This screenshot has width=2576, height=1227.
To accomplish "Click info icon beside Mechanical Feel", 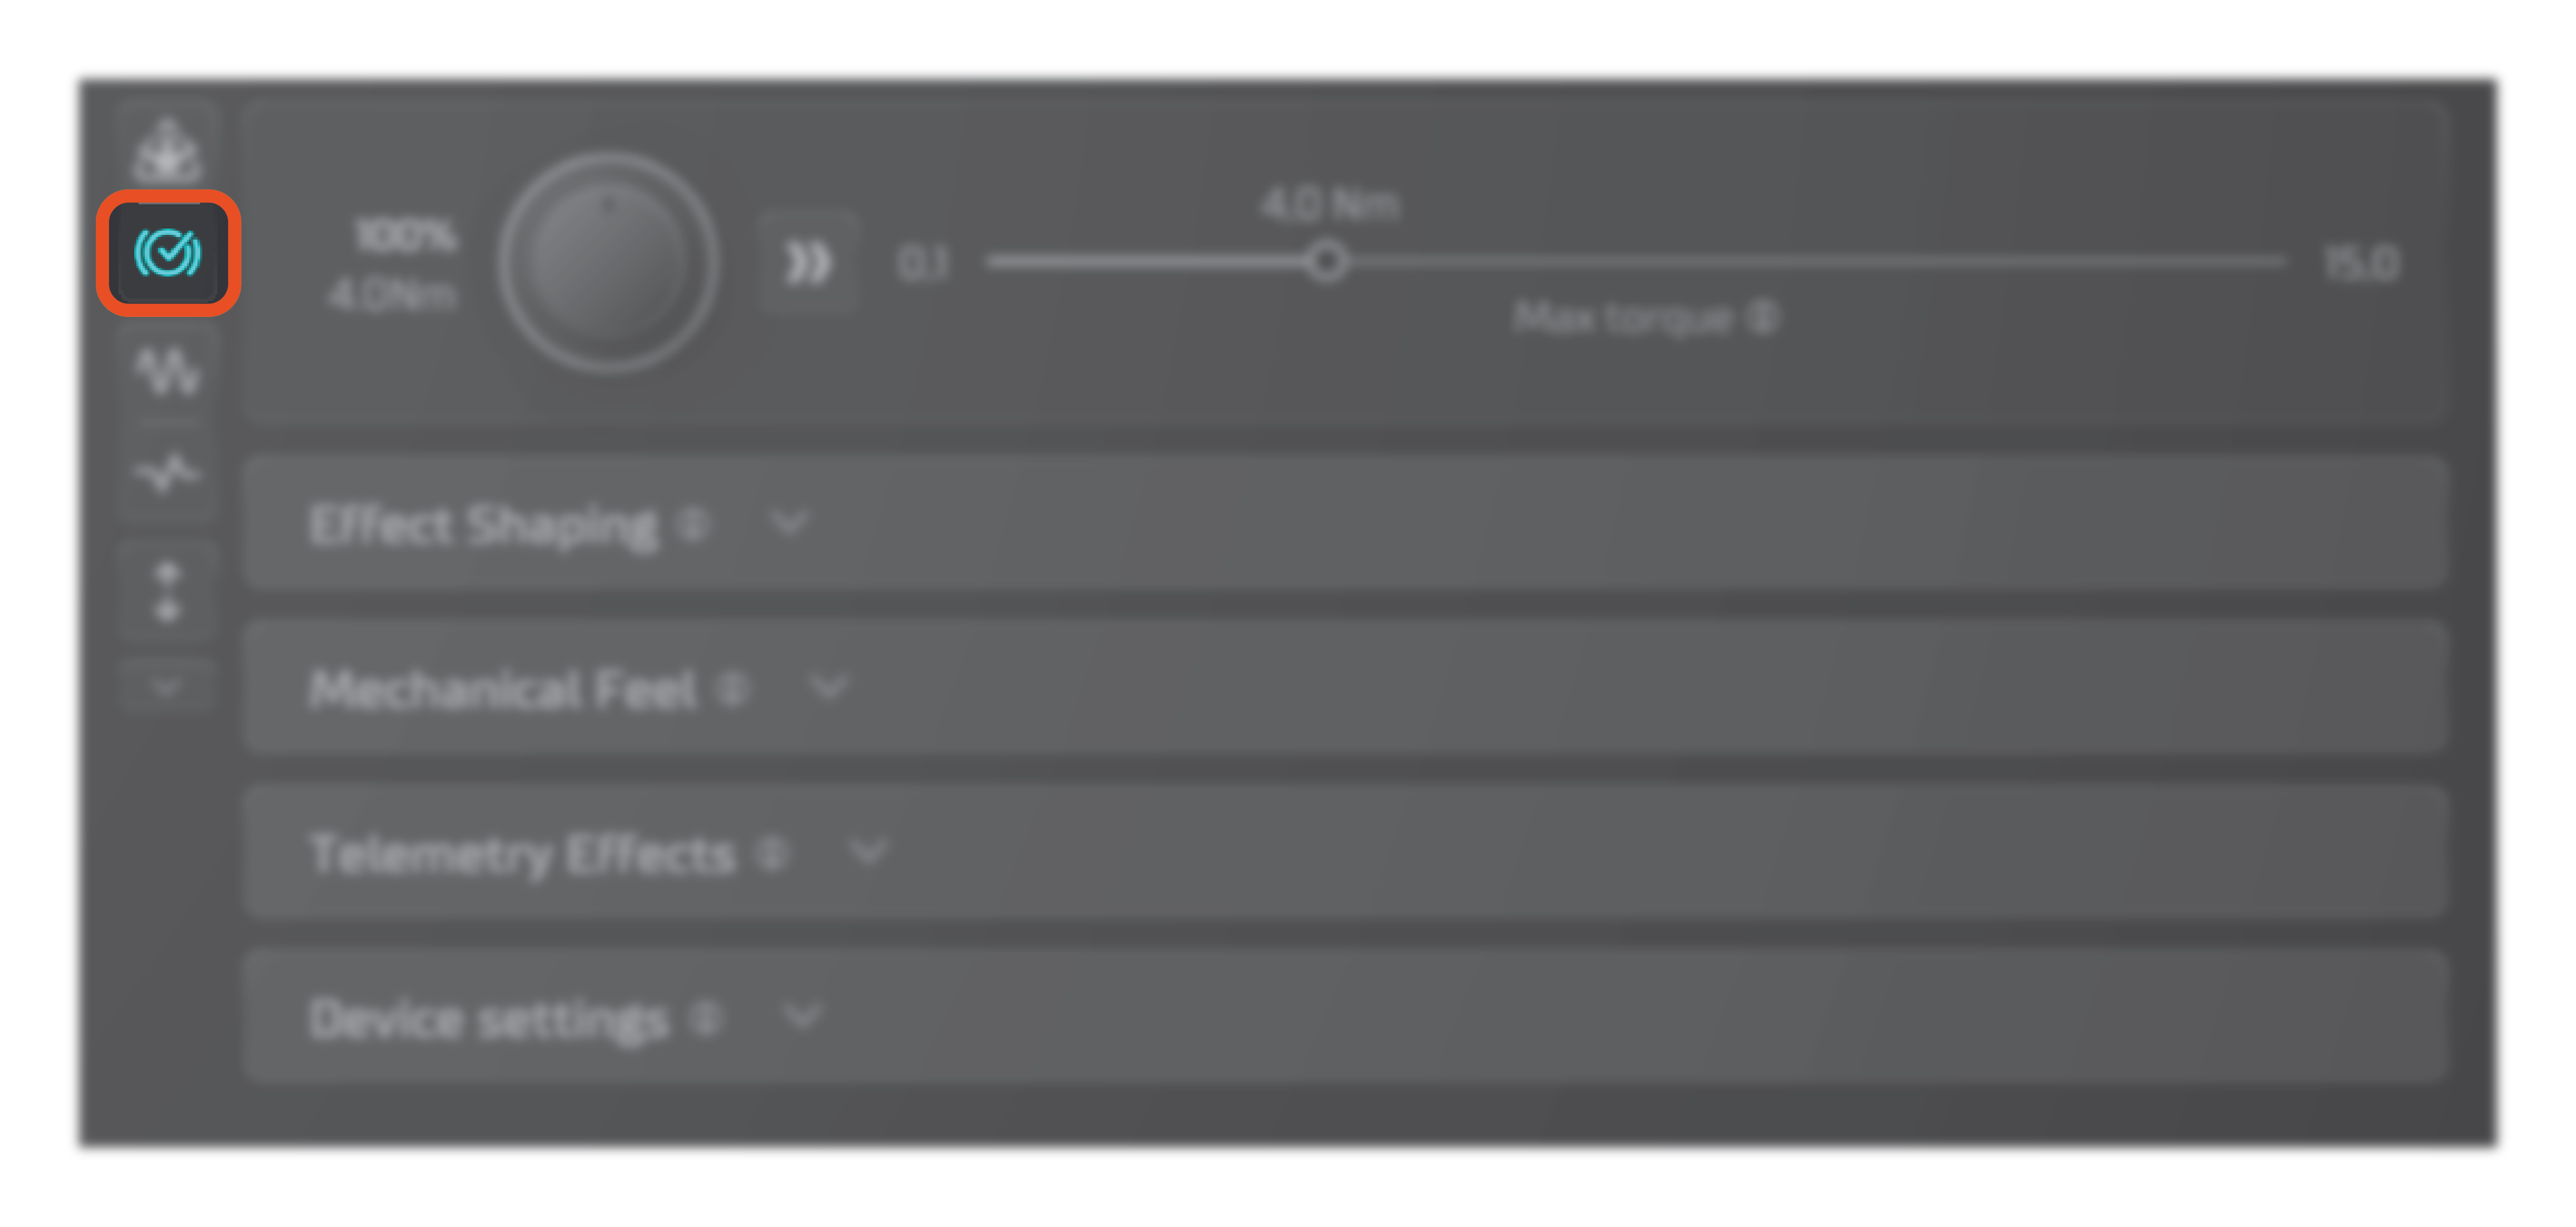I will pos(732,688).
